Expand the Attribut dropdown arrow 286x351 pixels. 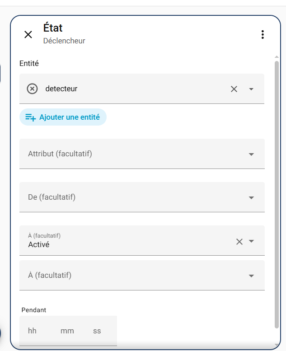(251, 154)
